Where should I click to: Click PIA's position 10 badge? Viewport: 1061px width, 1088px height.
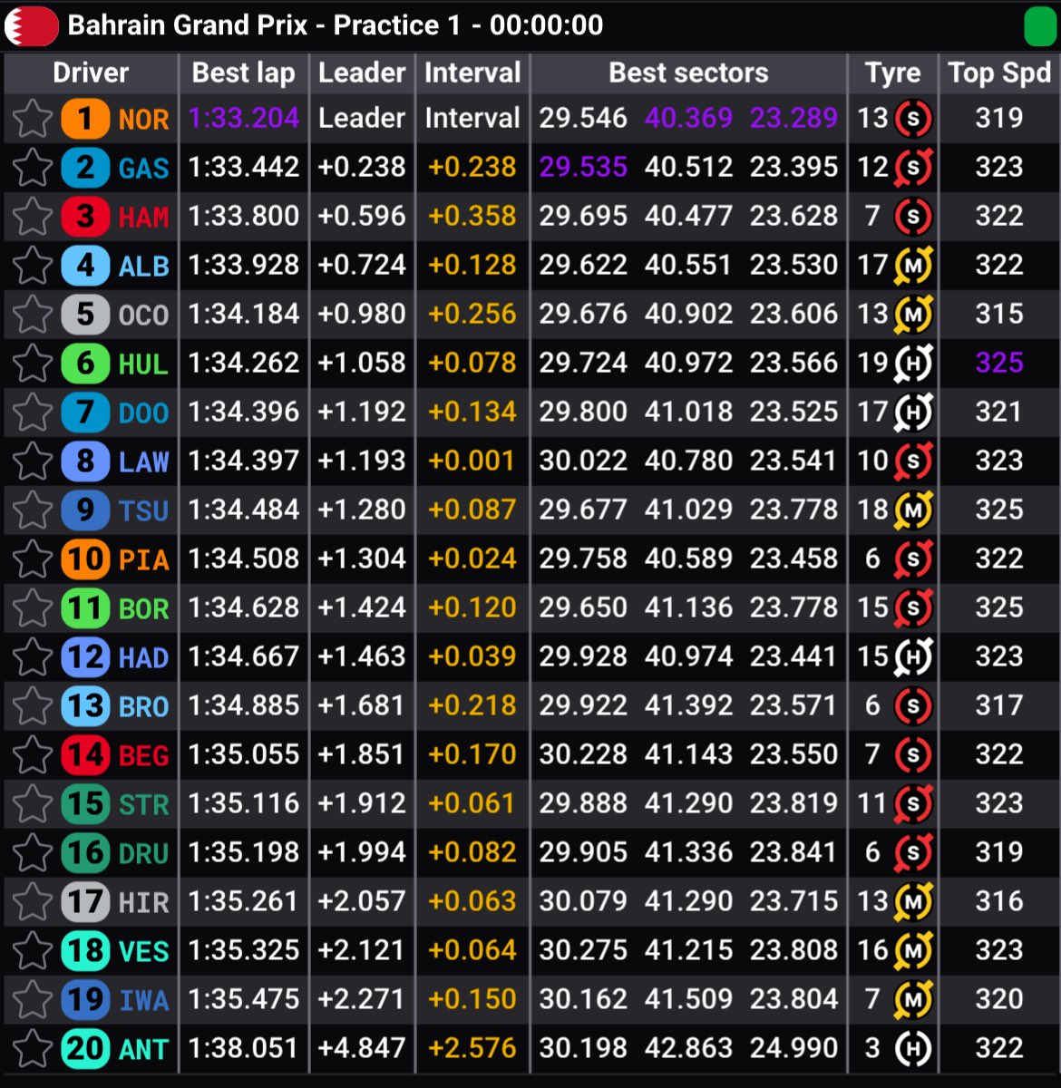(x=85, y=559)
